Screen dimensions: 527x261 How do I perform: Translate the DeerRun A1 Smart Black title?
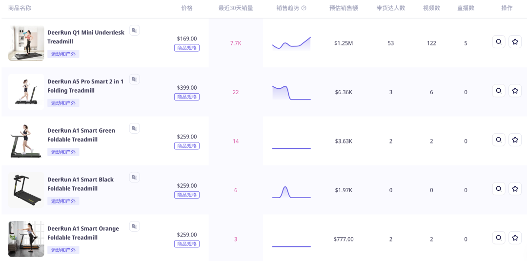(x=134, y=177)
